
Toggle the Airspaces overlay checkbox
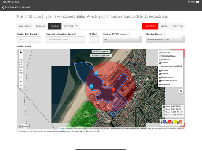coord(160,84)
